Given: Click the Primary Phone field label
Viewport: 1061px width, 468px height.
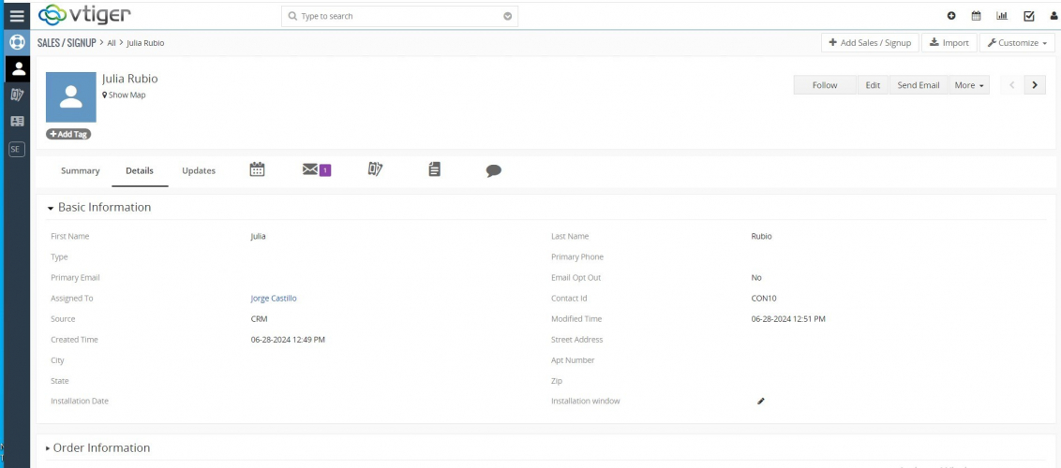Looking at the screenshot, I should click(577, 256).
